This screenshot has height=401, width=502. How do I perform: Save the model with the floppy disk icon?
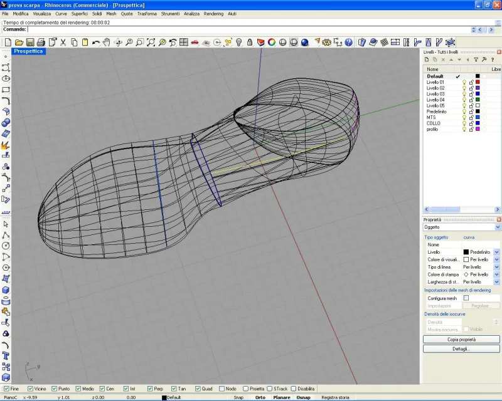pos(30,42)
